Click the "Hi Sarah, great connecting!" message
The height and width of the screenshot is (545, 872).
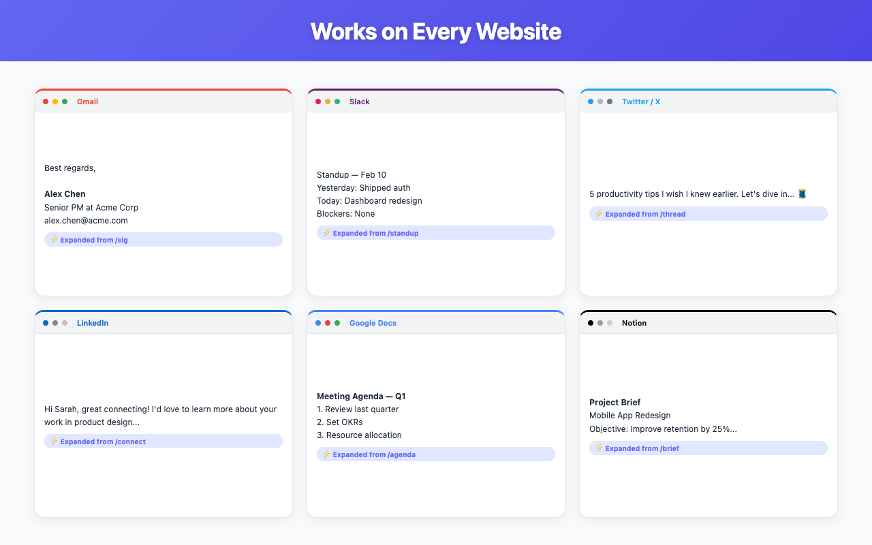pos(161,416)
